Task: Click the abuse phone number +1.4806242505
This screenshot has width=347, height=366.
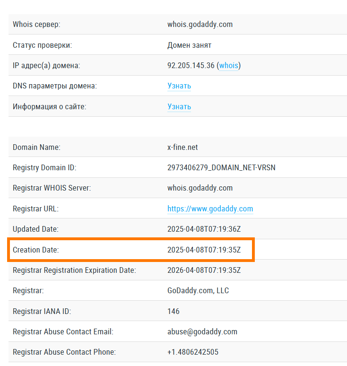Action: pos(193,352)
